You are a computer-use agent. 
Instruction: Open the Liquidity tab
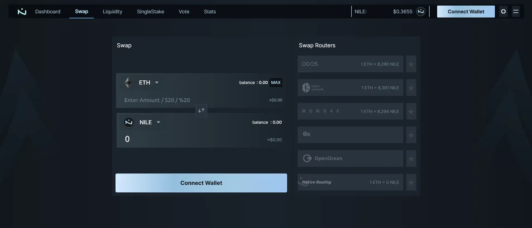(x=112, y=12)
